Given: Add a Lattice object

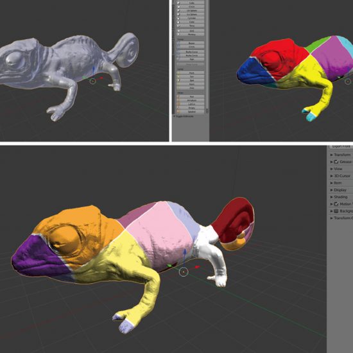Looking at the screenshot, I should (191, 104).
